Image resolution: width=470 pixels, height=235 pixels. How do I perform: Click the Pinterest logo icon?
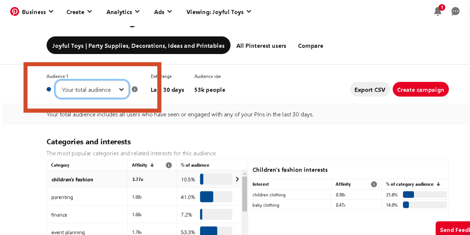14,12
